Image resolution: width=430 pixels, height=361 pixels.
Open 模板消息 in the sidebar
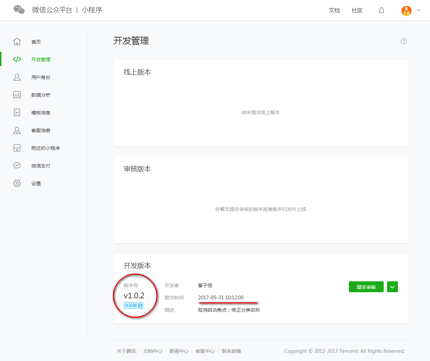(x=41, y=113)
